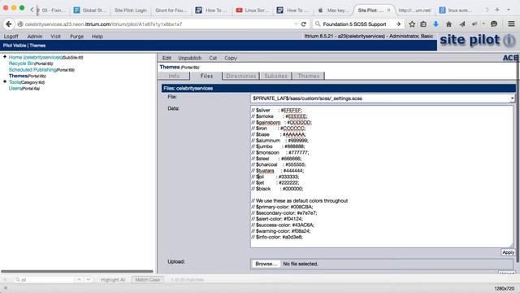
Task: Click the site pilot info logo
Action: pos(478,41)
